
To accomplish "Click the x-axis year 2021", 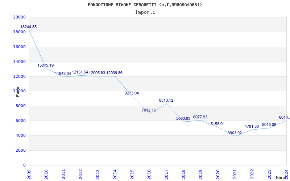I will [235, 174].
